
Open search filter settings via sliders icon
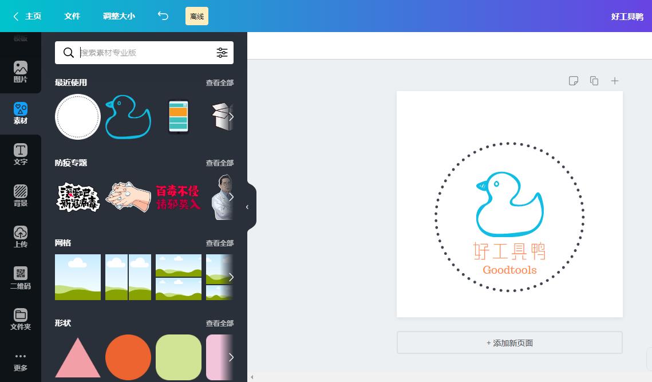coord(222,53)
